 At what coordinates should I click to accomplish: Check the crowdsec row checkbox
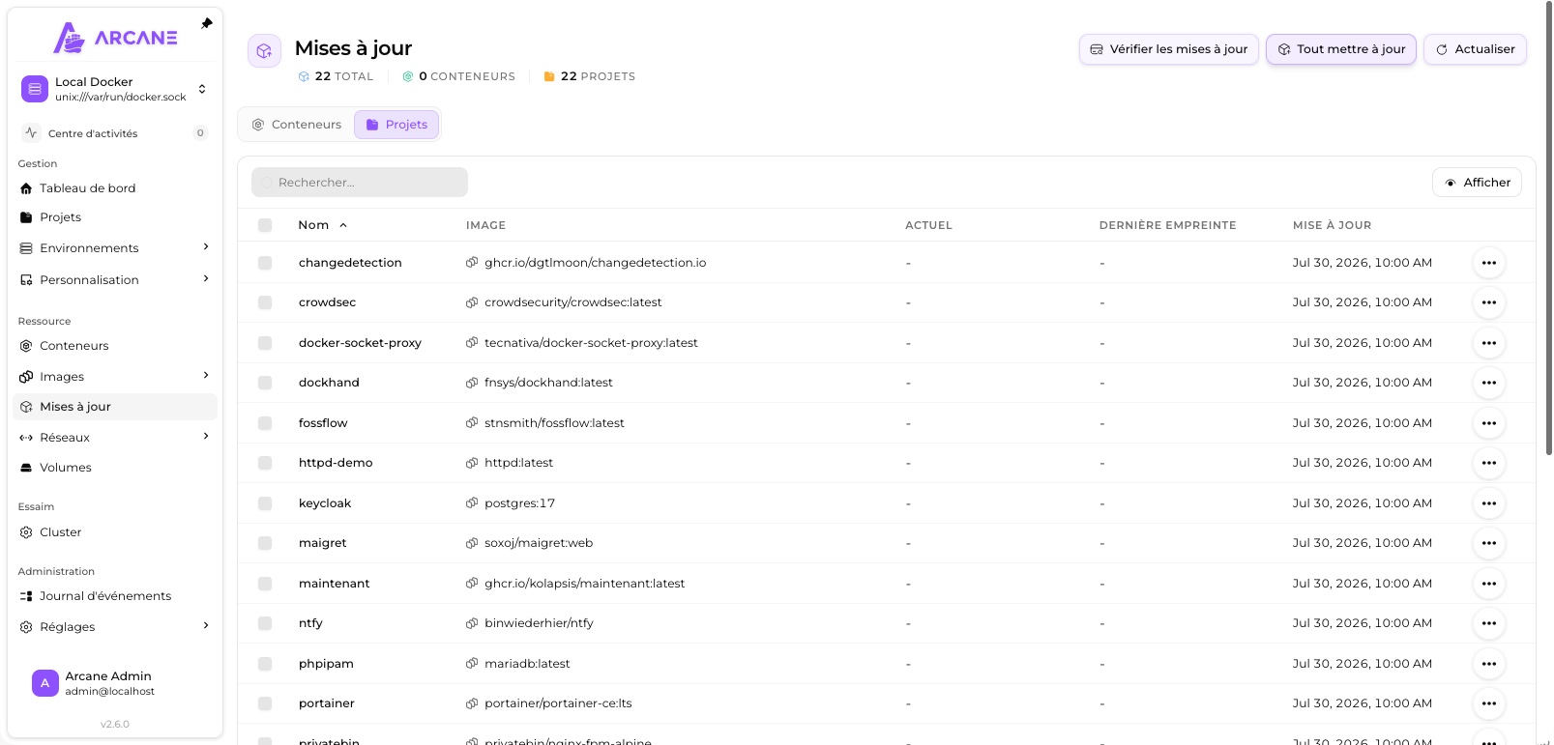265,302
